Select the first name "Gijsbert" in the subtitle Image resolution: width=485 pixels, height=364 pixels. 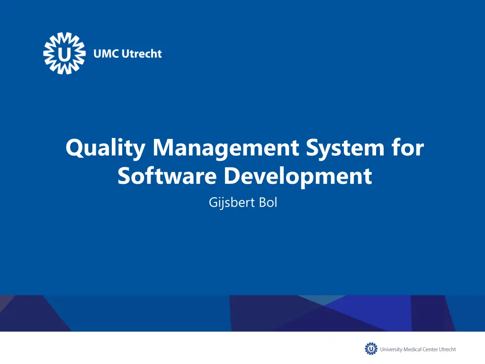coord(232,203)
